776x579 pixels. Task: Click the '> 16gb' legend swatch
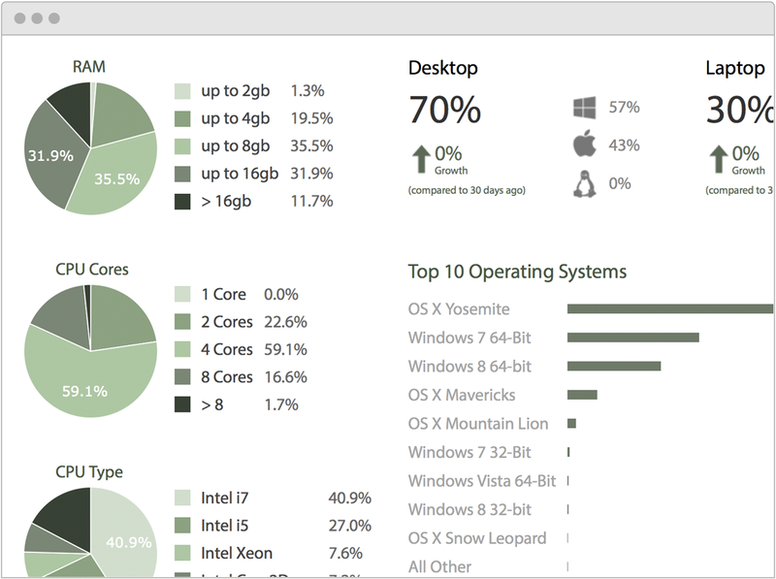tap(182, 202)
